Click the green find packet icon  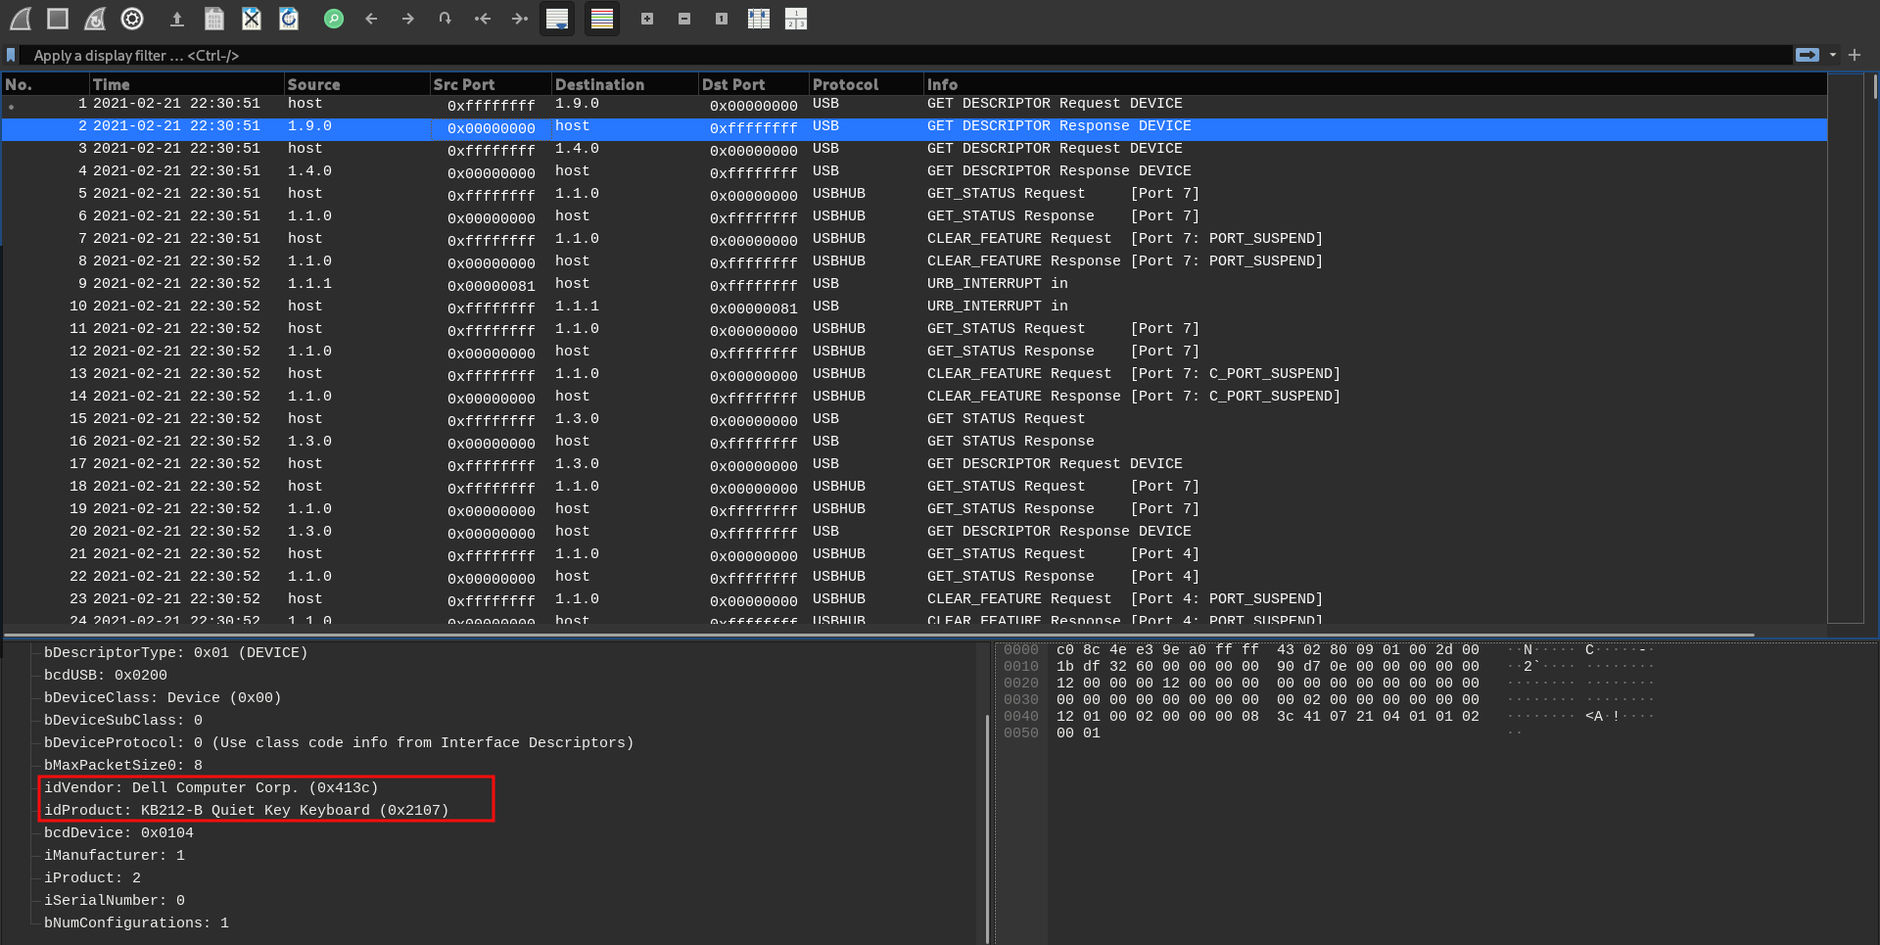point(334,19)
